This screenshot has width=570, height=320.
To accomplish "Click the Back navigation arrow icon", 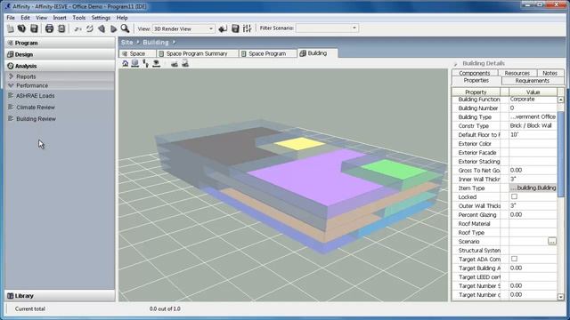I will coord(102,29).
